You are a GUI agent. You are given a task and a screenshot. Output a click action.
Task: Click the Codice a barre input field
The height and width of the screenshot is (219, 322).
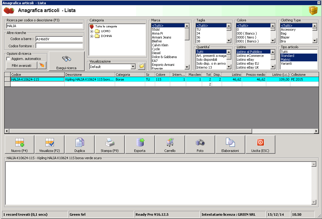[x=59, y=39]
